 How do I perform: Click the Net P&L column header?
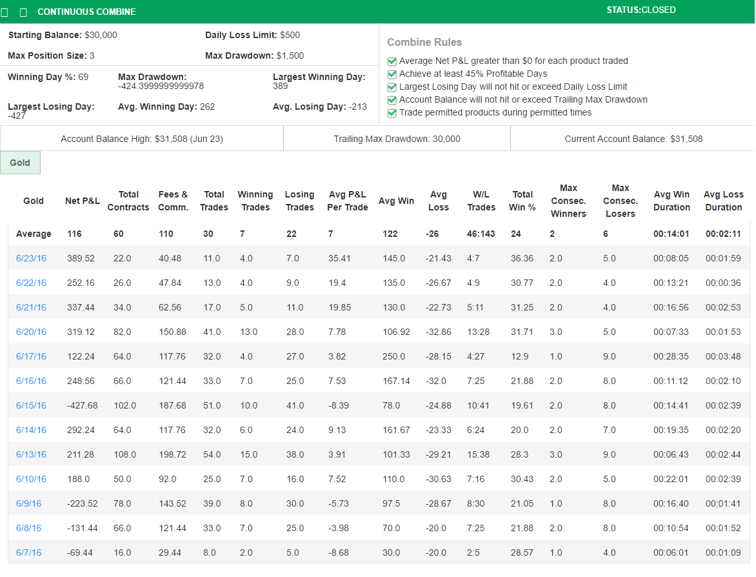pos(83,201)
